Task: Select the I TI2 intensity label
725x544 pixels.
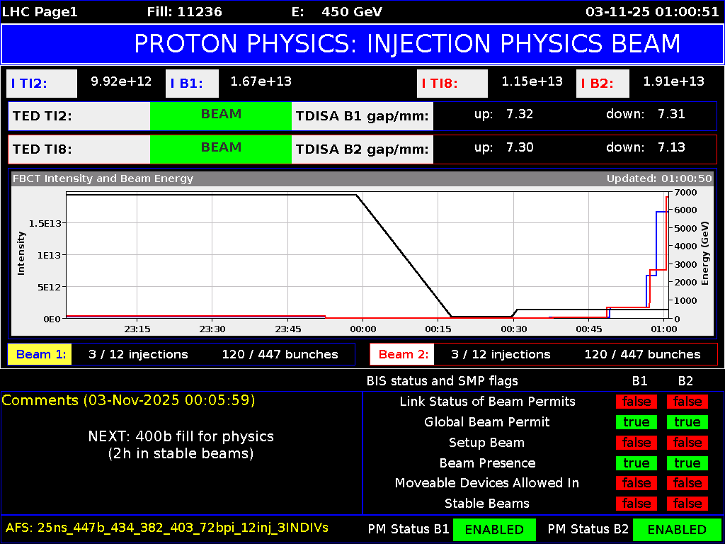Action: (41, 83)
